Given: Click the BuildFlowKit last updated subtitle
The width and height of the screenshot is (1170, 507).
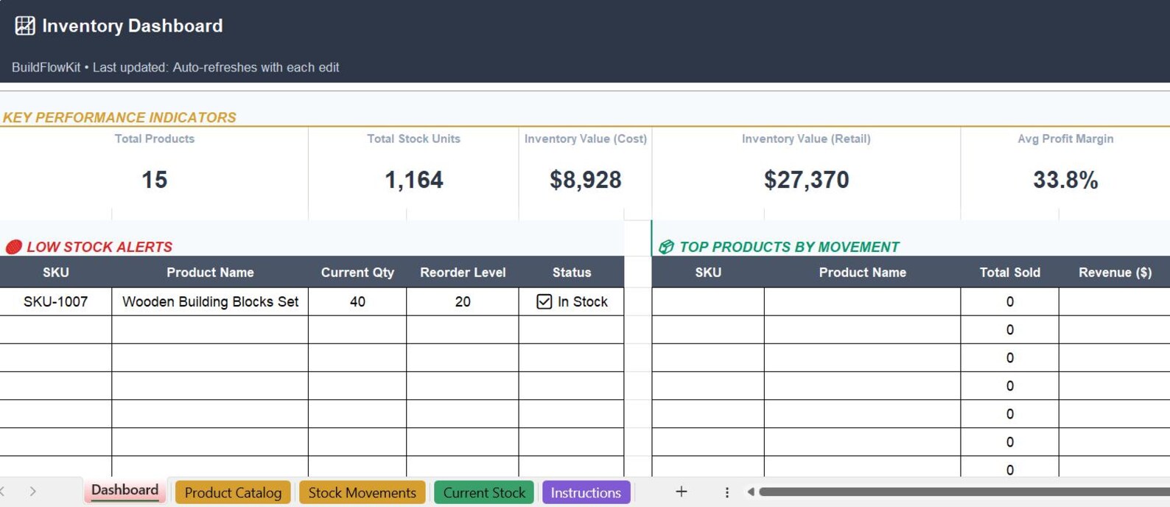Looking at the screenshot, I should (x=175, y=67).
